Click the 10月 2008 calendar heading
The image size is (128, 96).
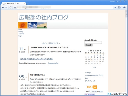(x=95, y=51)
